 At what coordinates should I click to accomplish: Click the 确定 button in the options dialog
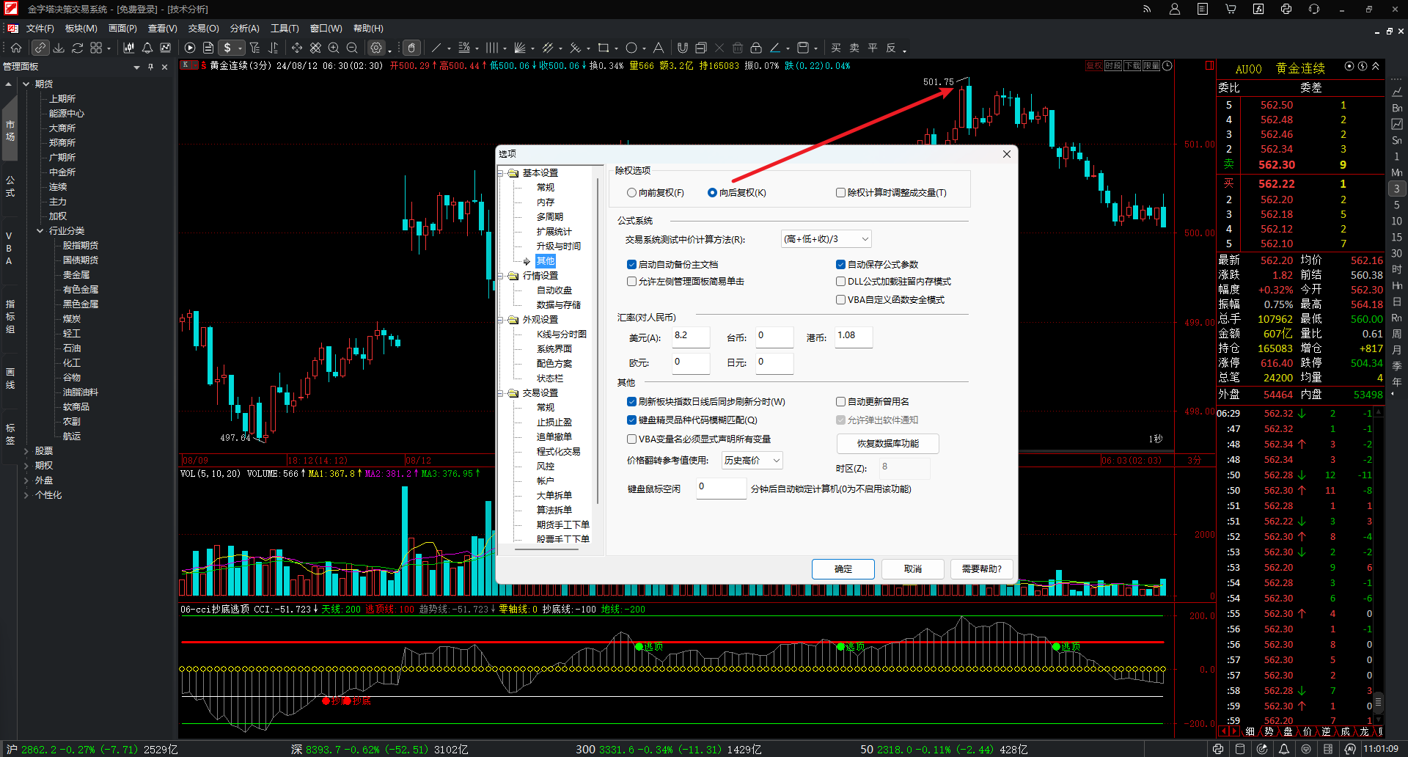(843, 569)
